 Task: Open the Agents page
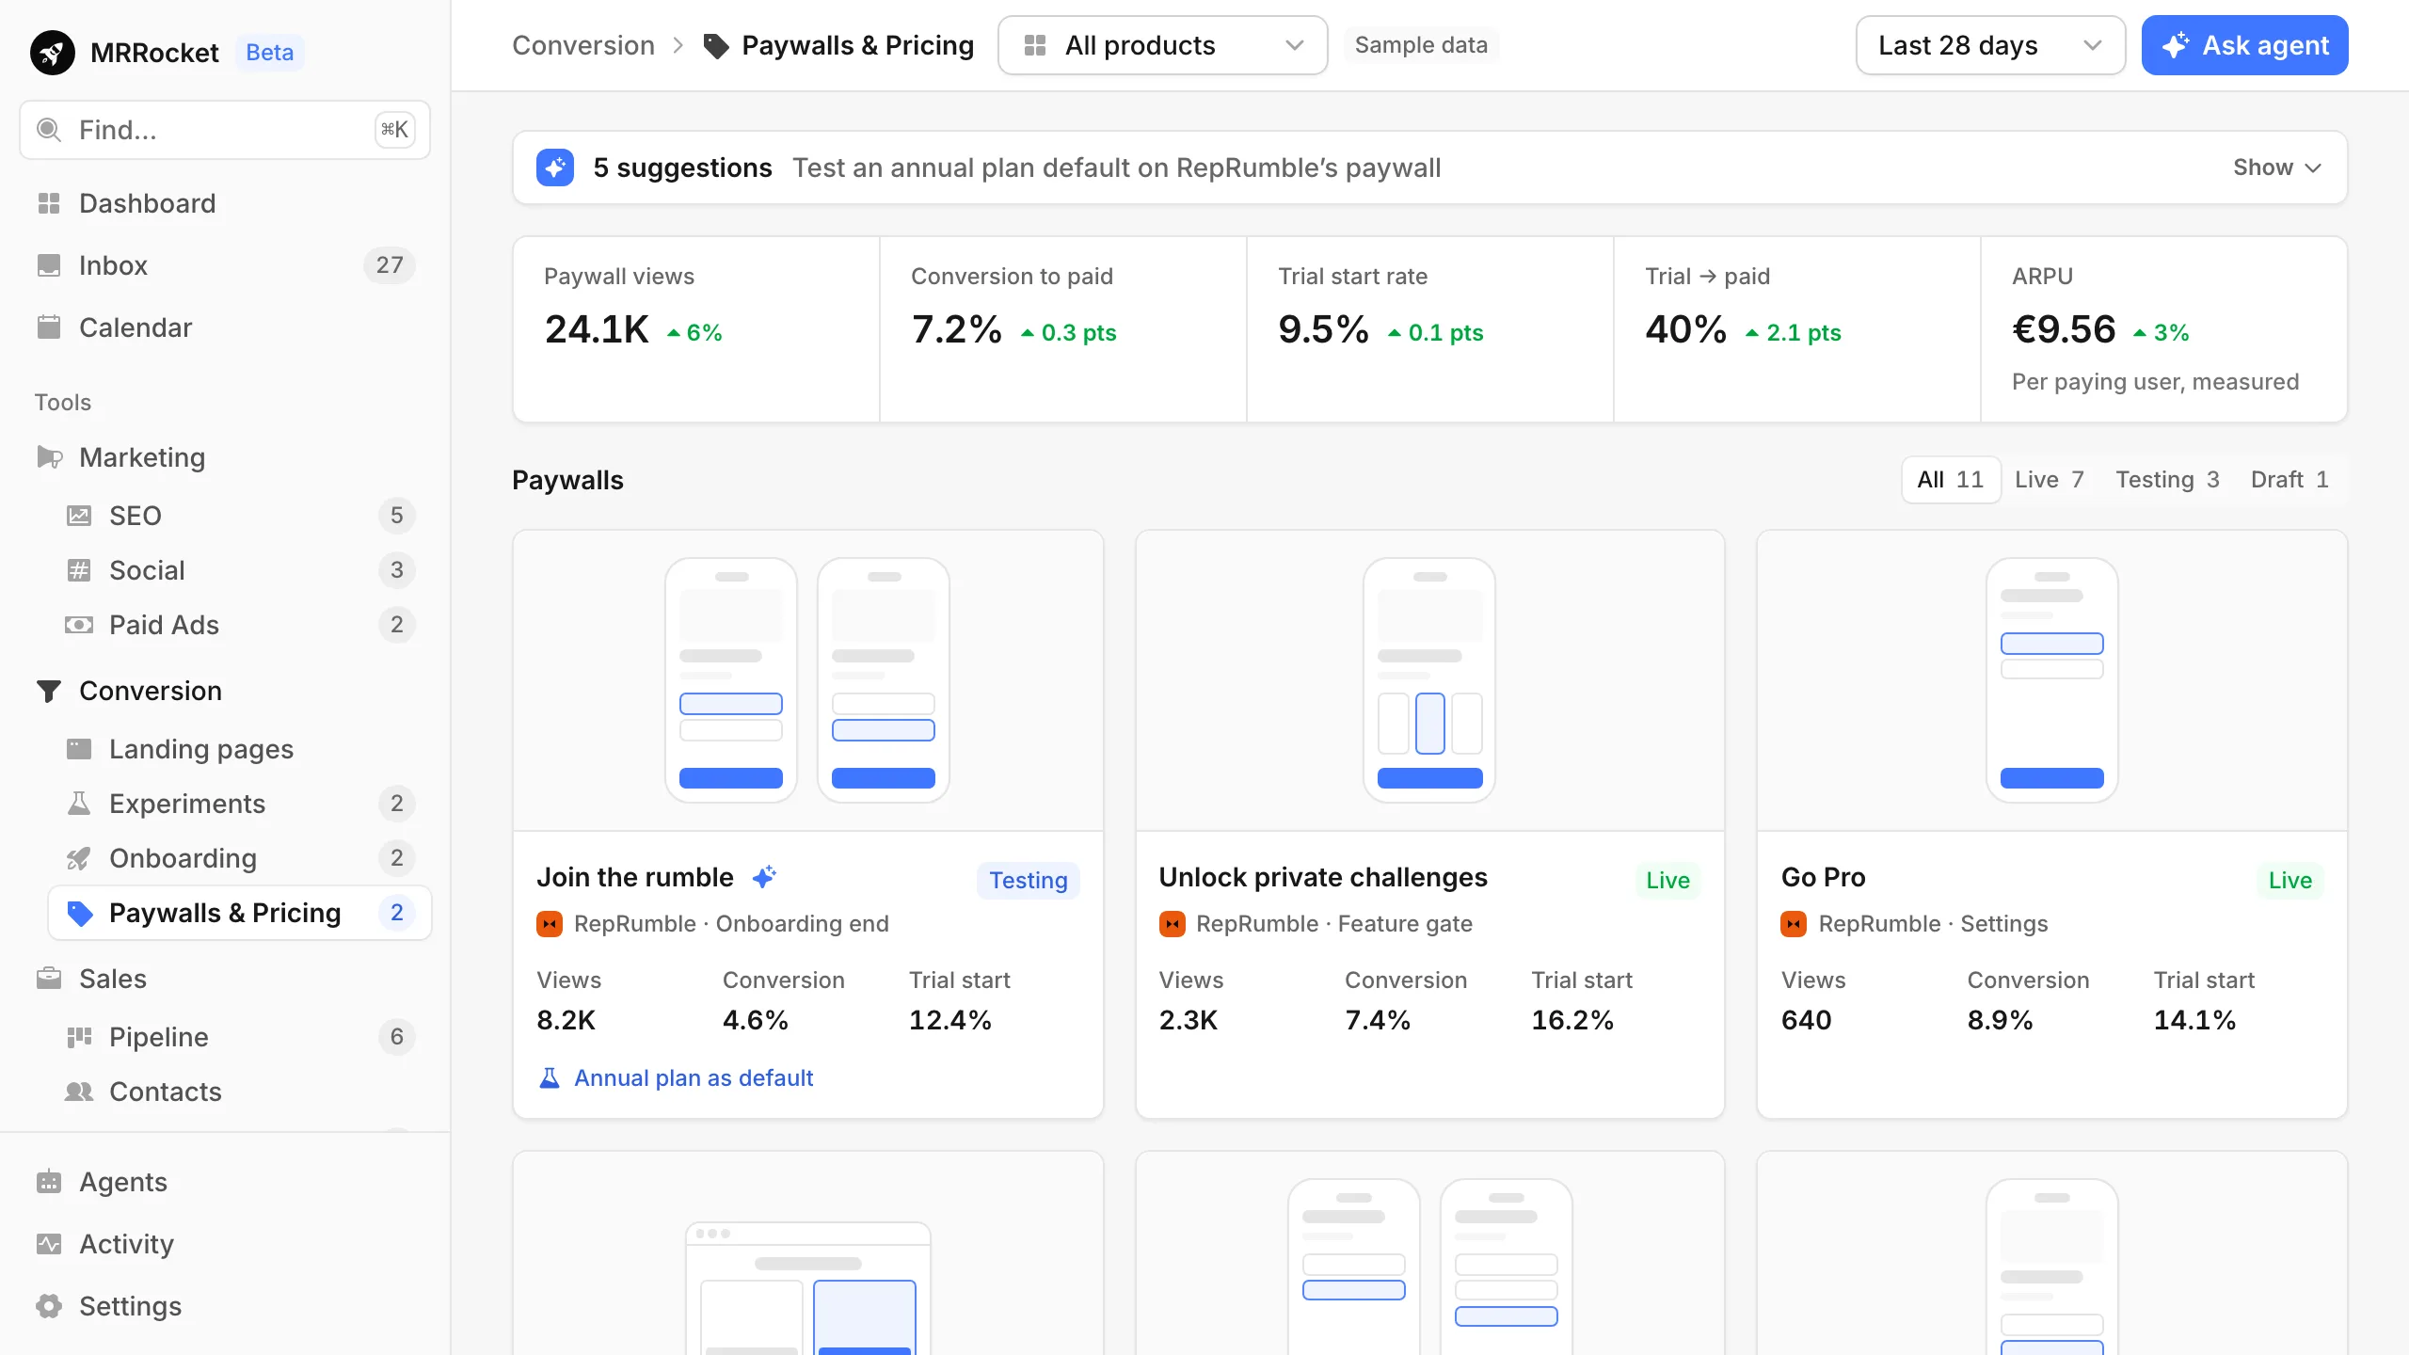click(x=226, y=1182)
